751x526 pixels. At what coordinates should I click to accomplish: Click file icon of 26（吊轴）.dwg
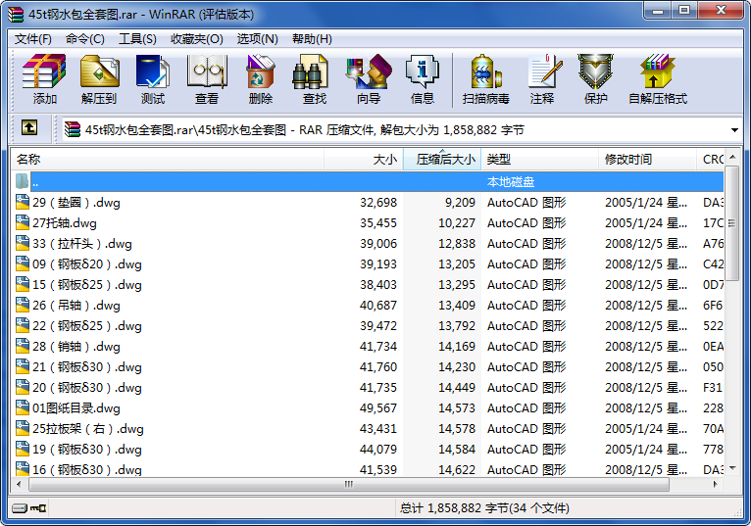click(22, 305)
